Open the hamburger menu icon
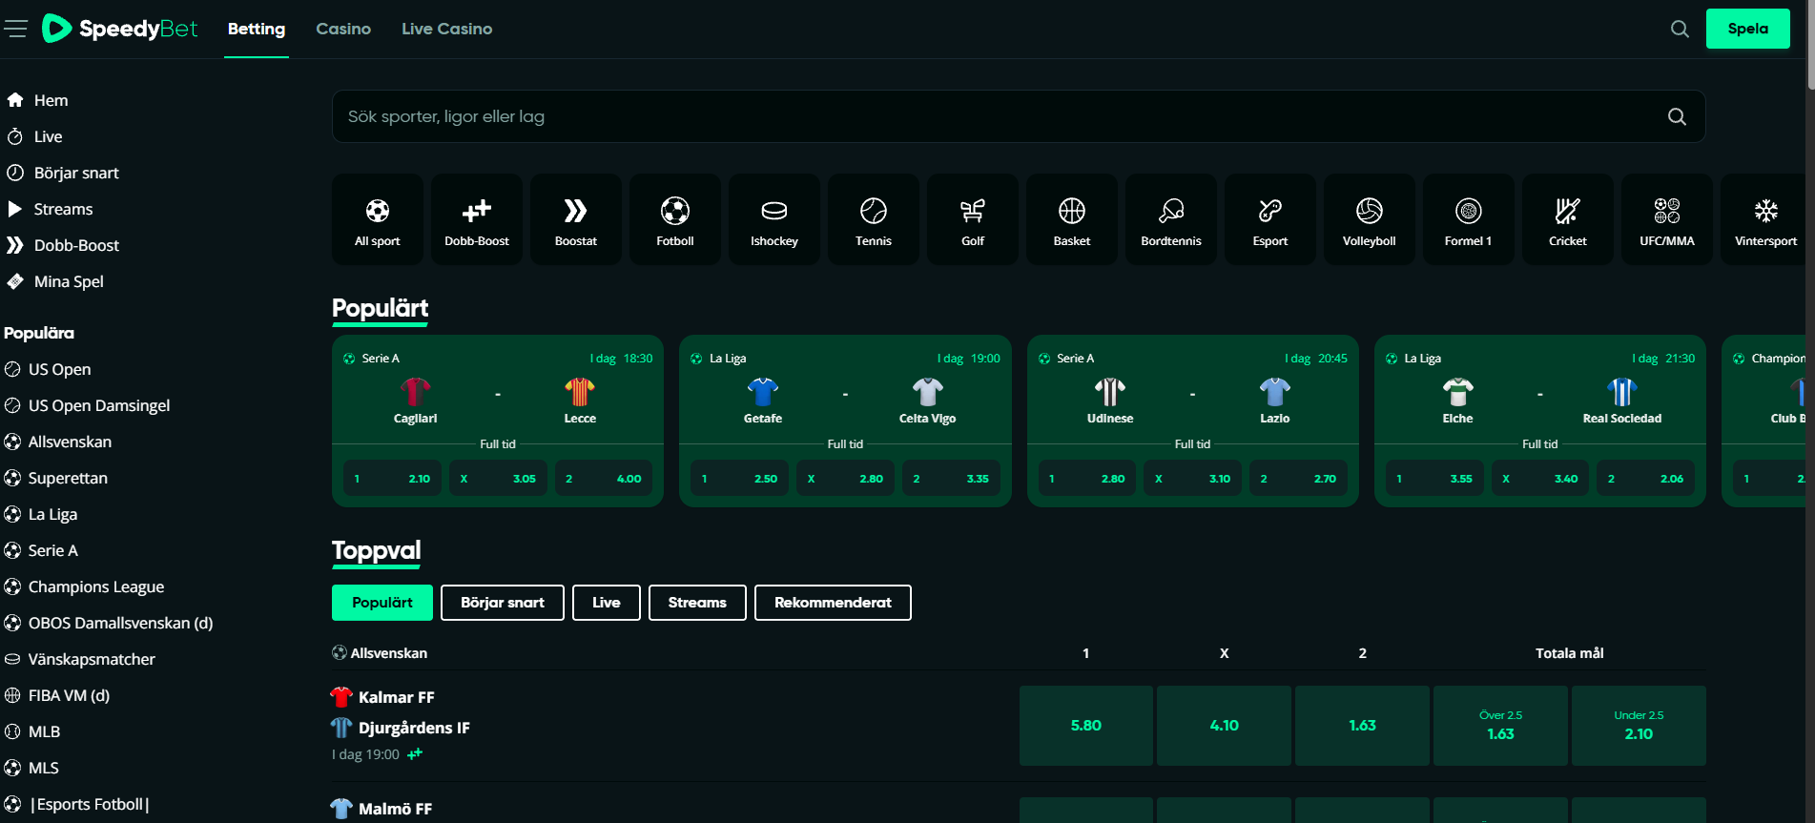 tap(15, 29)
